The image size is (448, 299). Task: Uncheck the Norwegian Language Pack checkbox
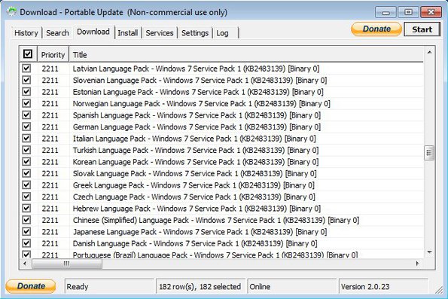[x=26, y=103]
